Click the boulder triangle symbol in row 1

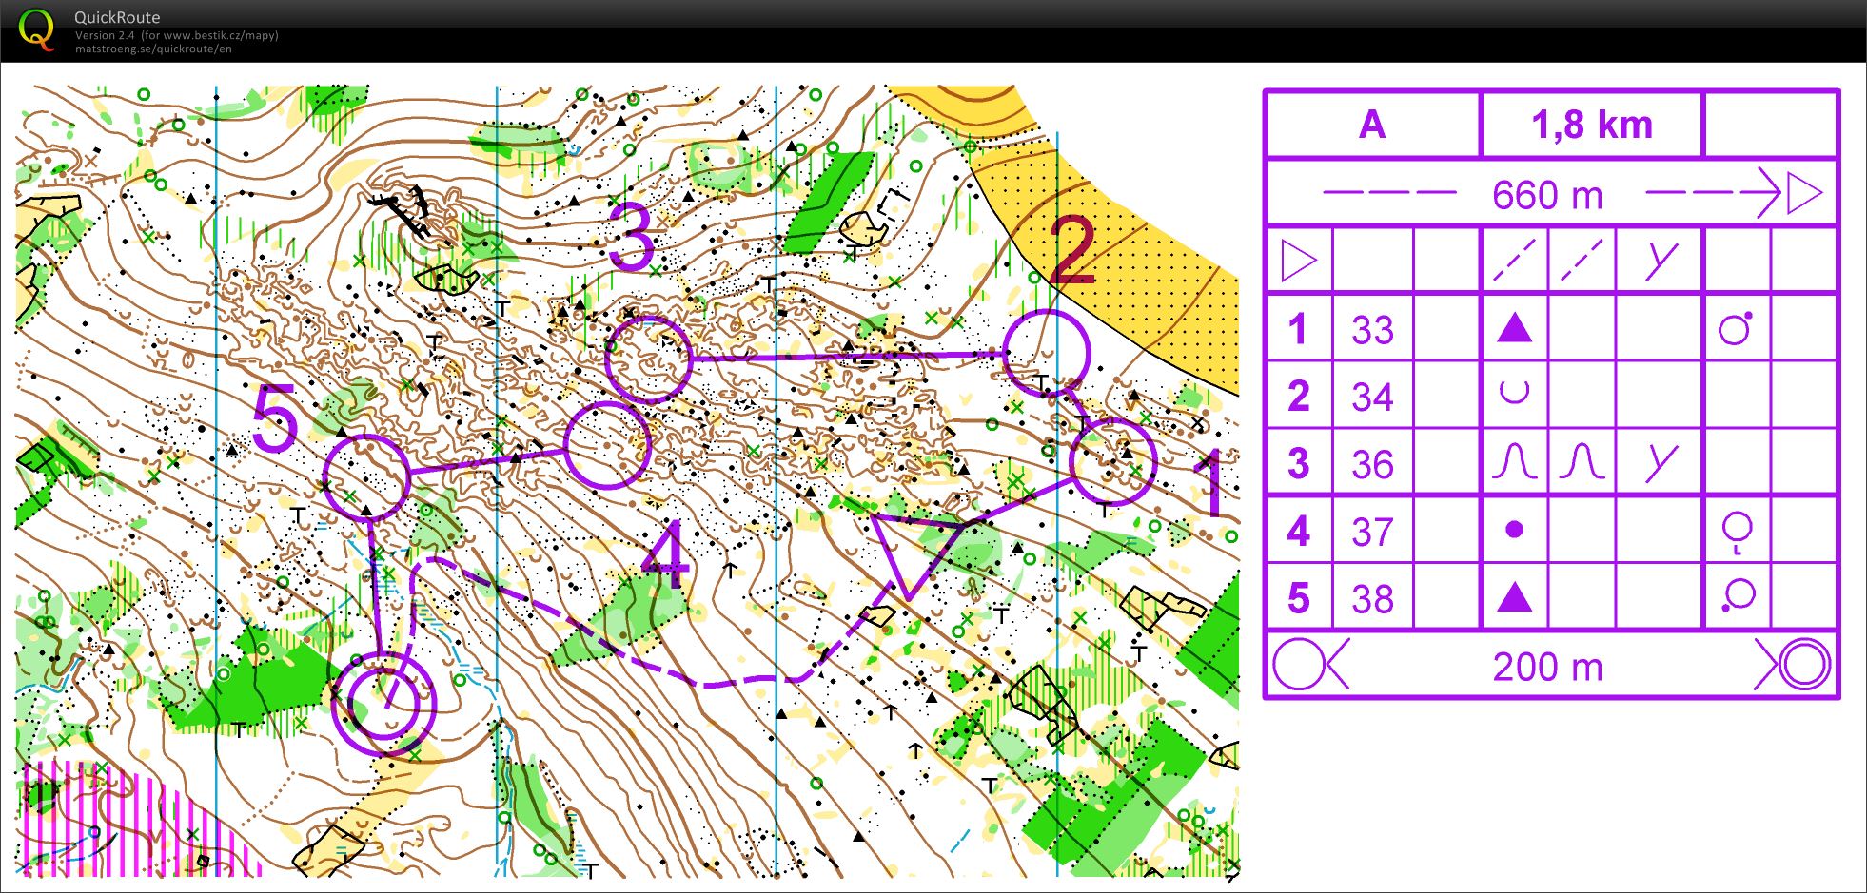[1514, 329]
